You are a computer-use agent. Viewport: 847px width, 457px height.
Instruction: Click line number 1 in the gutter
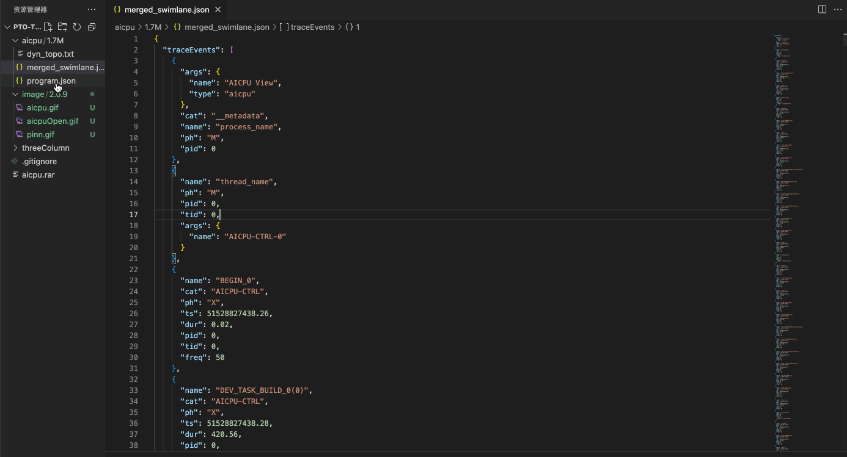(136, 39)
